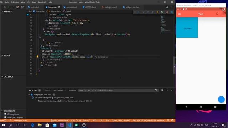228x128 pixels.
Task: Close the bottom panel
Action: pyautogui.click(x=172, y=90)
